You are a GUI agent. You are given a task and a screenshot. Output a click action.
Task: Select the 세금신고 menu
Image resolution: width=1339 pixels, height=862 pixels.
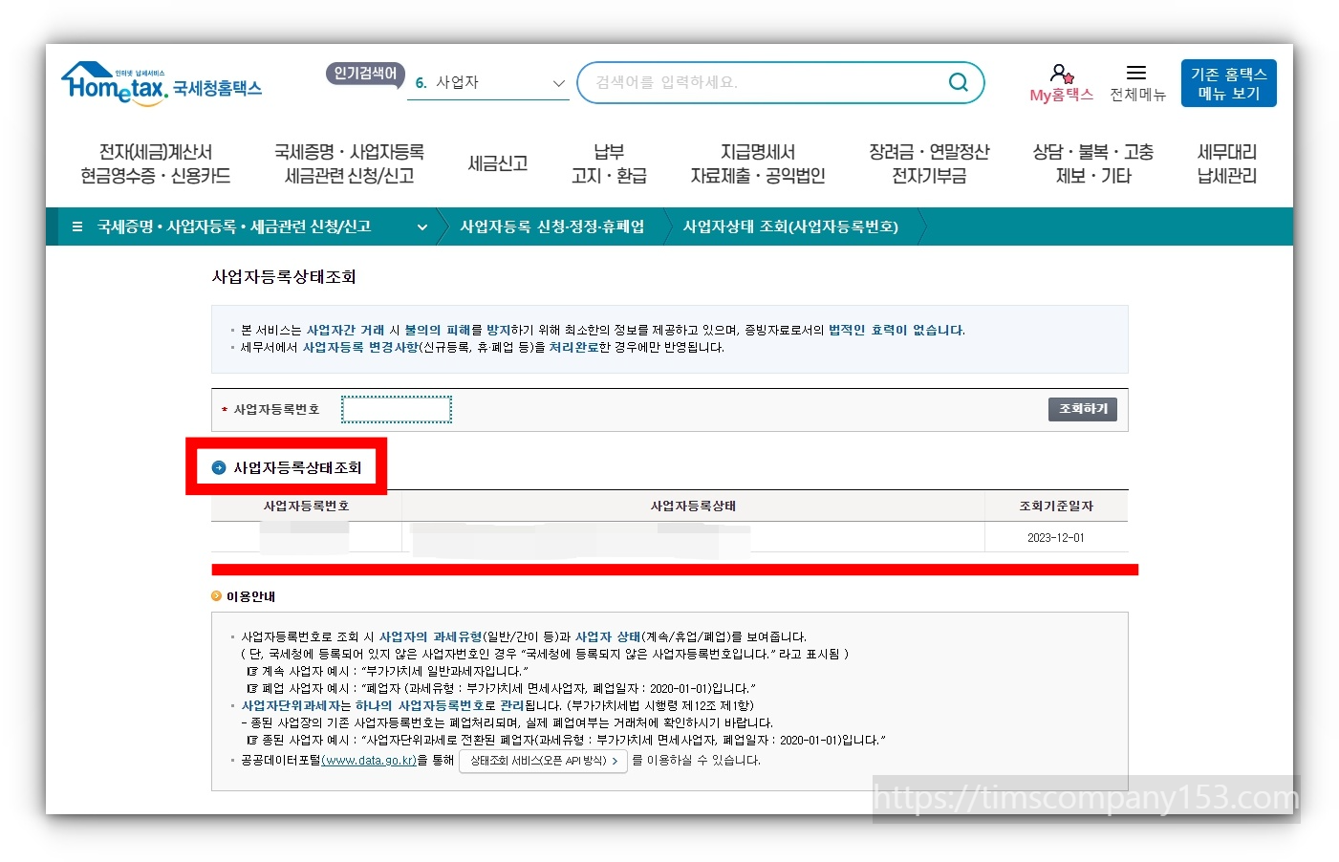click(x=497, y=162)
